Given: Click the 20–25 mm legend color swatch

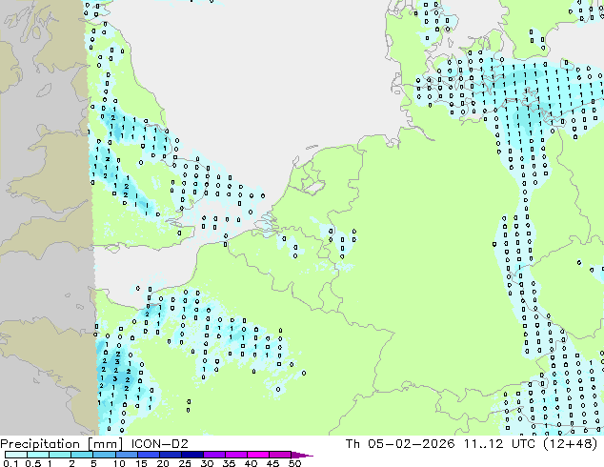Looking at the screenshot, I should [170, 455].
